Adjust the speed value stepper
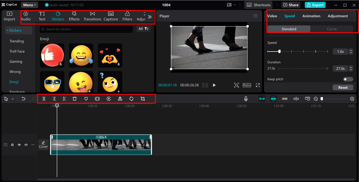 (351, 52)
